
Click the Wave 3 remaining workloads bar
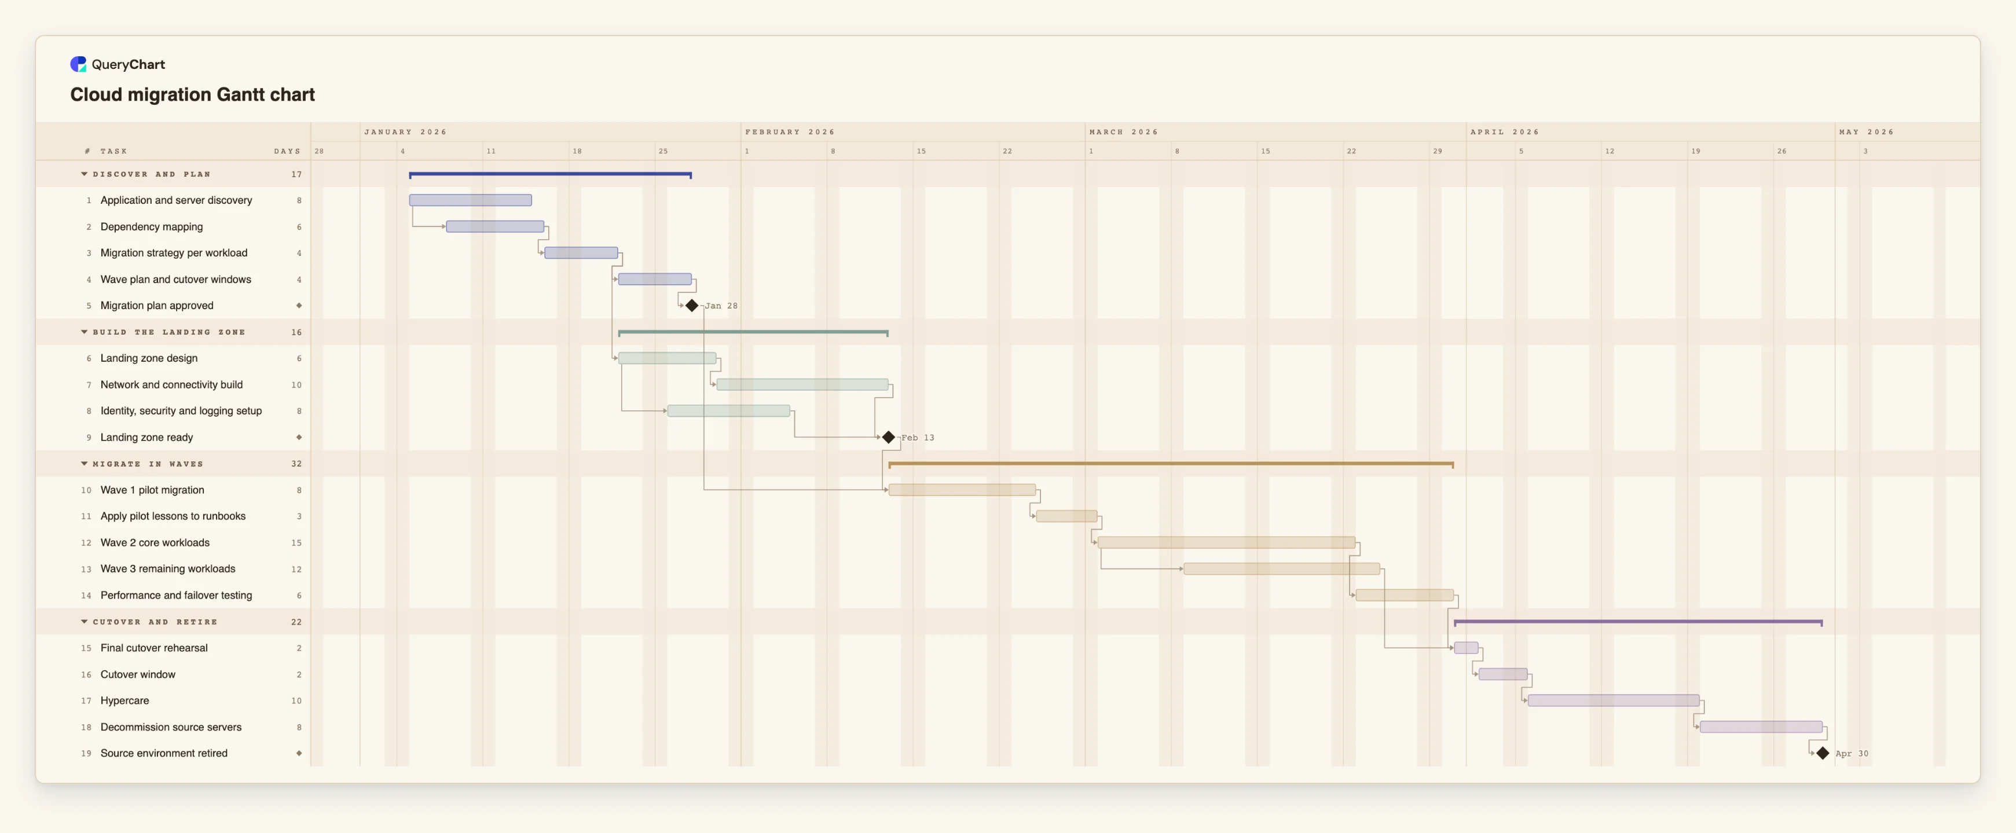click(1282, 568)
